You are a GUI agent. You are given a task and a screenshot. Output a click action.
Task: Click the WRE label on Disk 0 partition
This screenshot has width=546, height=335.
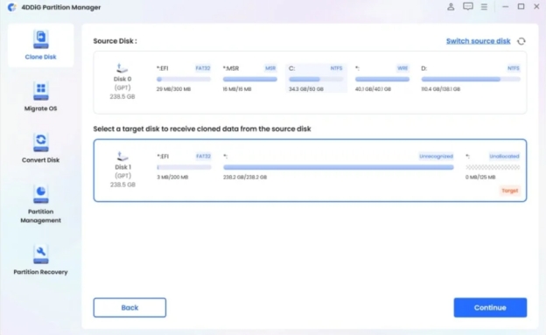click(402, 68)
